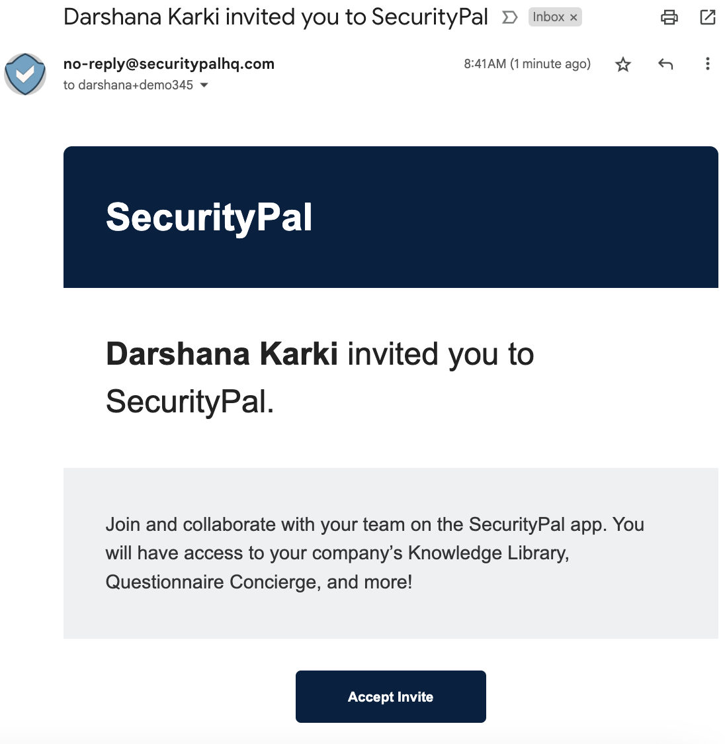Click the "to darshana+demo345" recipient text
The height and width of the screenshot is (744, 725).
(128, 85)
